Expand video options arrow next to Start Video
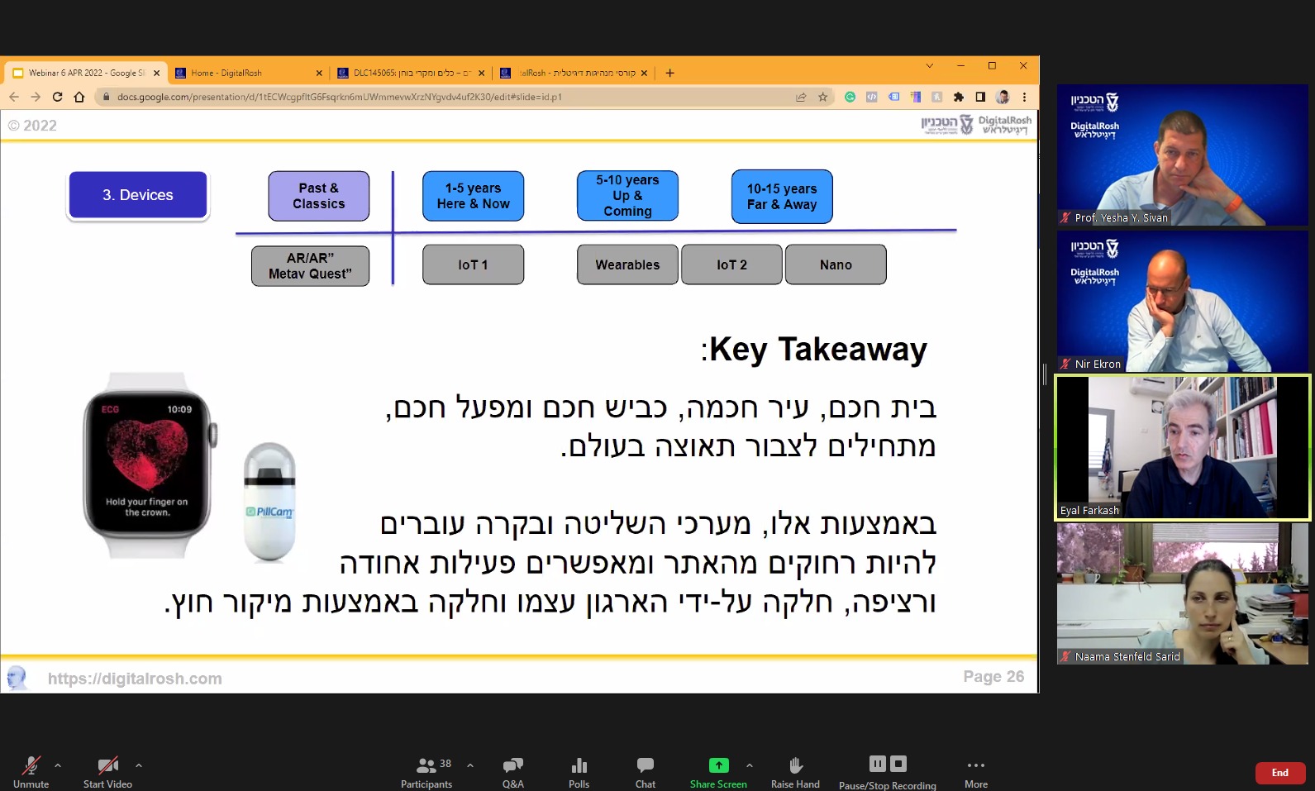This screenshot has height=791, width=1315. (x=139, y=765)
